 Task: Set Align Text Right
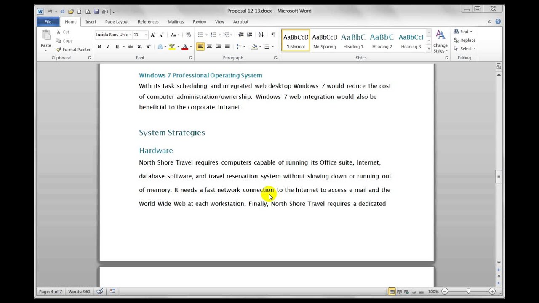click(218, 47)
